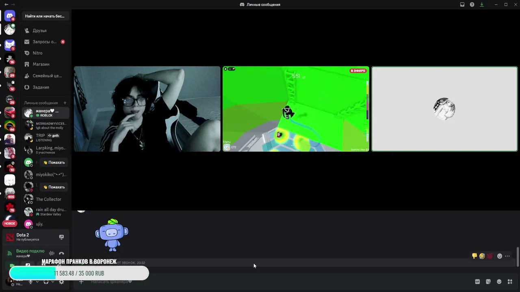Open voice connection signal details icon
The width and height of the screenshot is (520, 292).
click(x=9, y=253)
